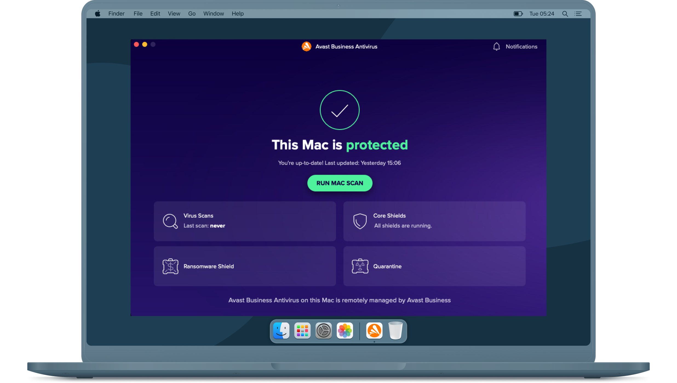Click the Virus Scans panel icon

[170, 221]
